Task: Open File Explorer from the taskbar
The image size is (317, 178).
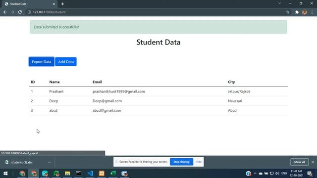Action: (67, 174)
